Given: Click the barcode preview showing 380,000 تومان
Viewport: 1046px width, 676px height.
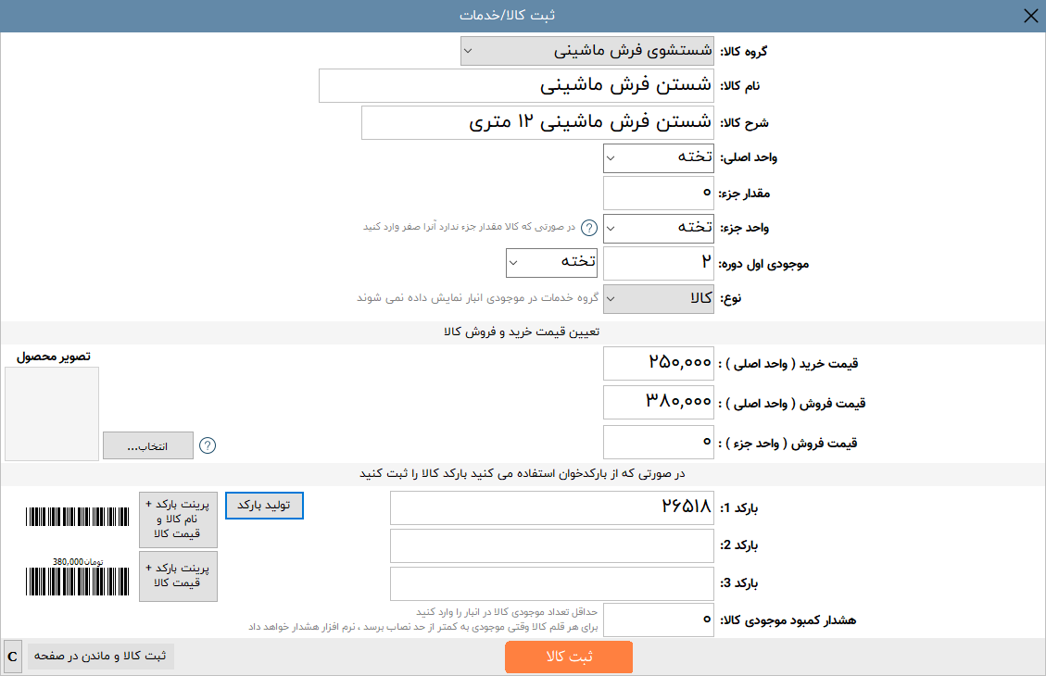Looking at the screenshot, I should coord(78,577).
